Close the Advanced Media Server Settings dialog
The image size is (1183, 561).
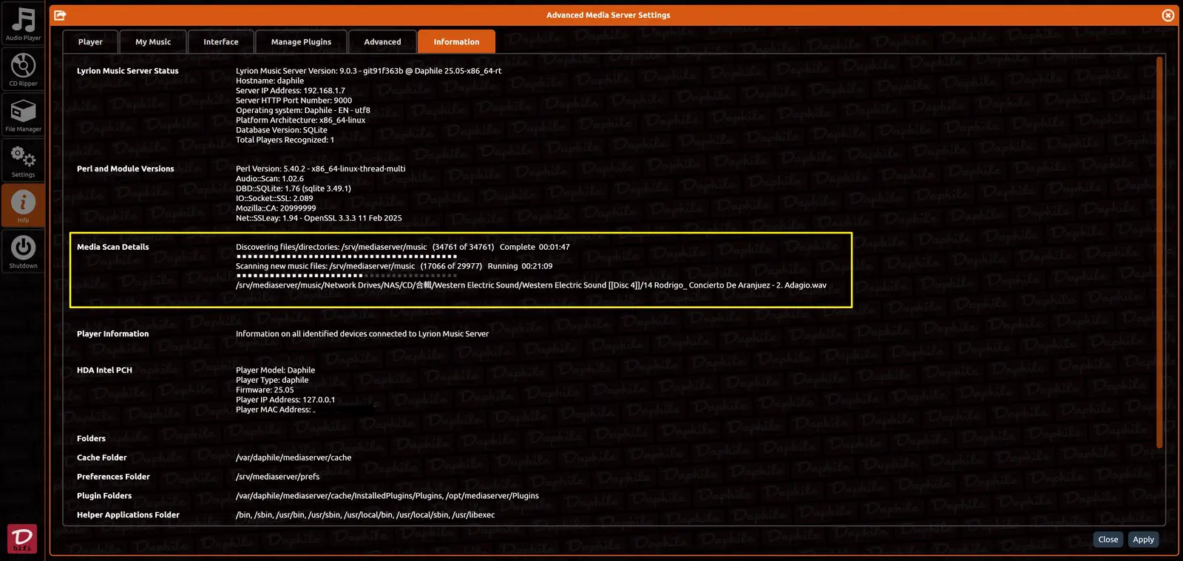click(1167, 15)
